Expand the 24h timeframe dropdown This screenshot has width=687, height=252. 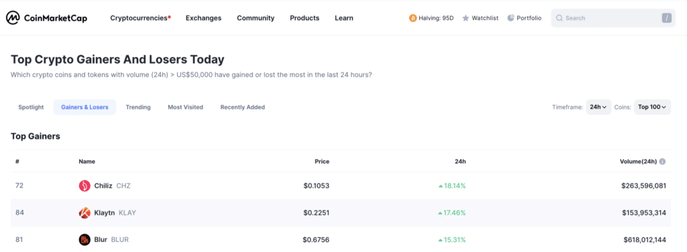tap(598, 107)
